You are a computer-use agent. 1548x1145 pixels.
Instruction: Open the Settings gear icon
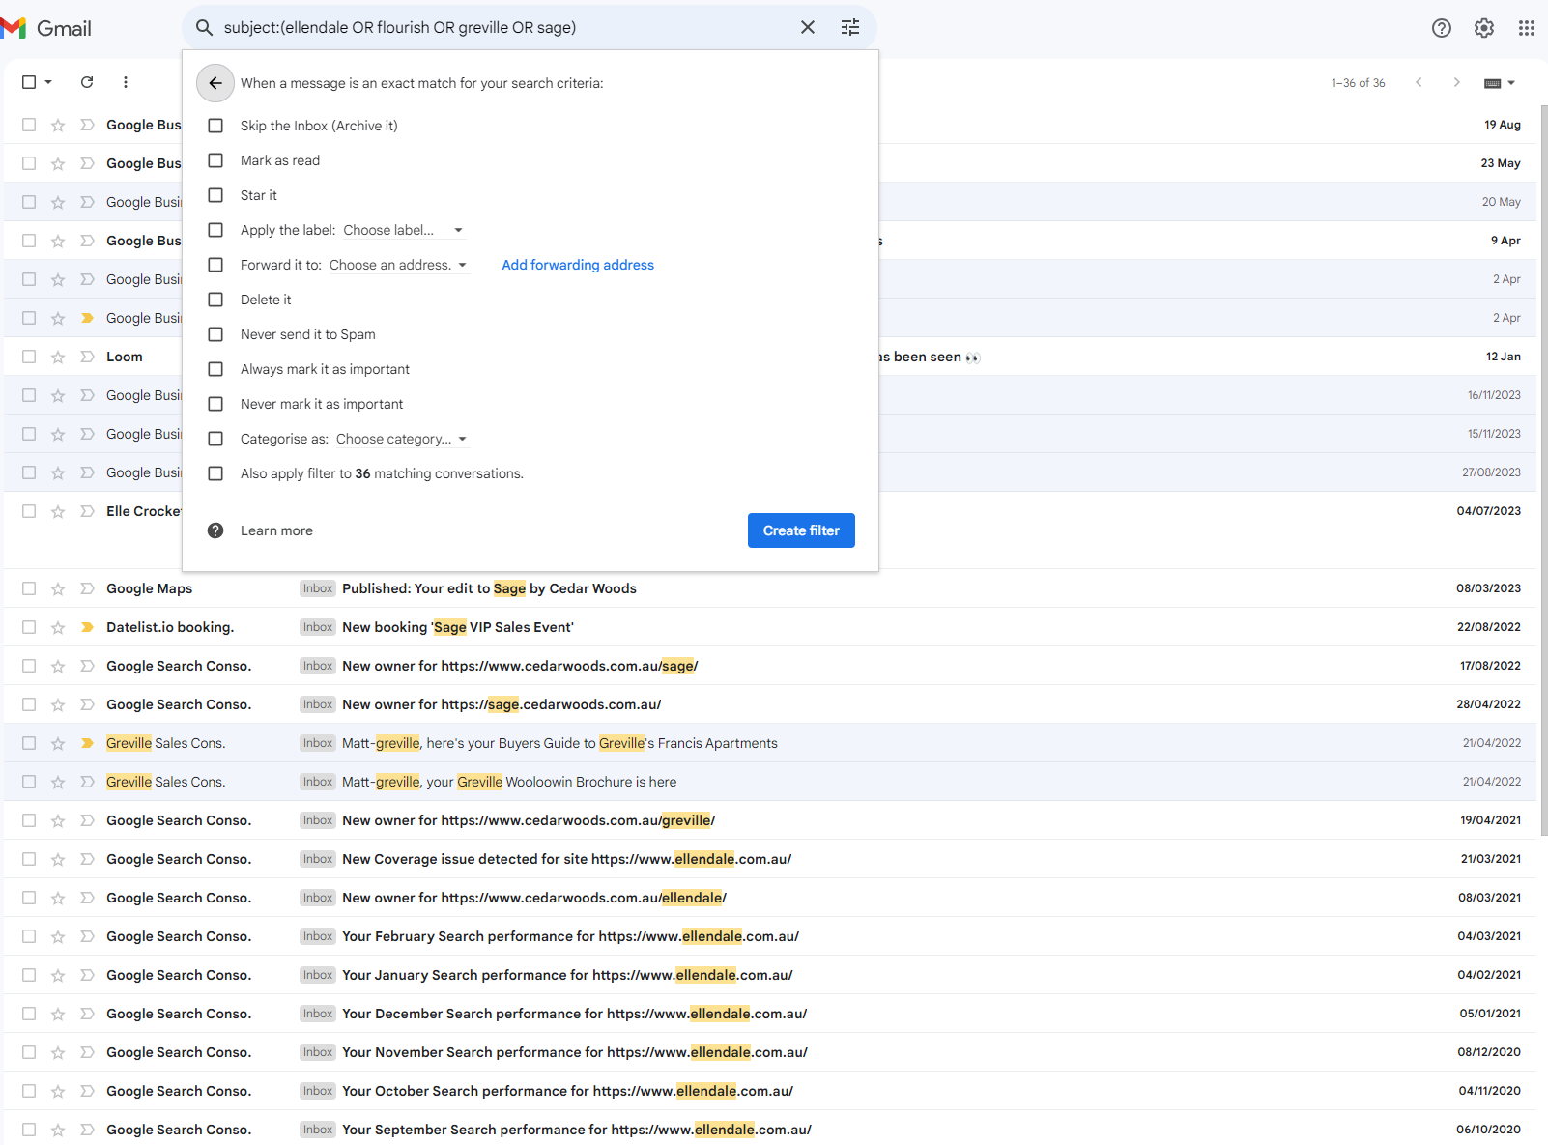click(x=1484, y=28)
